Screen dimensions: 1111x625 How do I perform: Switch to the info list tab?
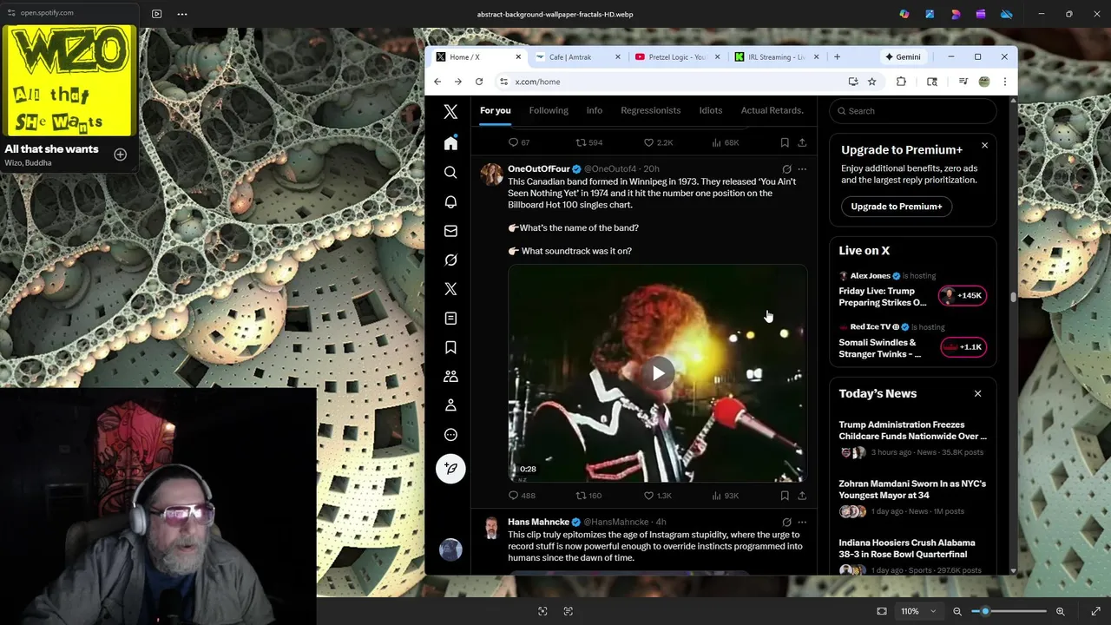tap(595, 110)
